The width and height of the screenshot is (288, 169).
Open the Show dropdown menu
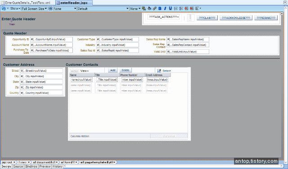(15, 9)
